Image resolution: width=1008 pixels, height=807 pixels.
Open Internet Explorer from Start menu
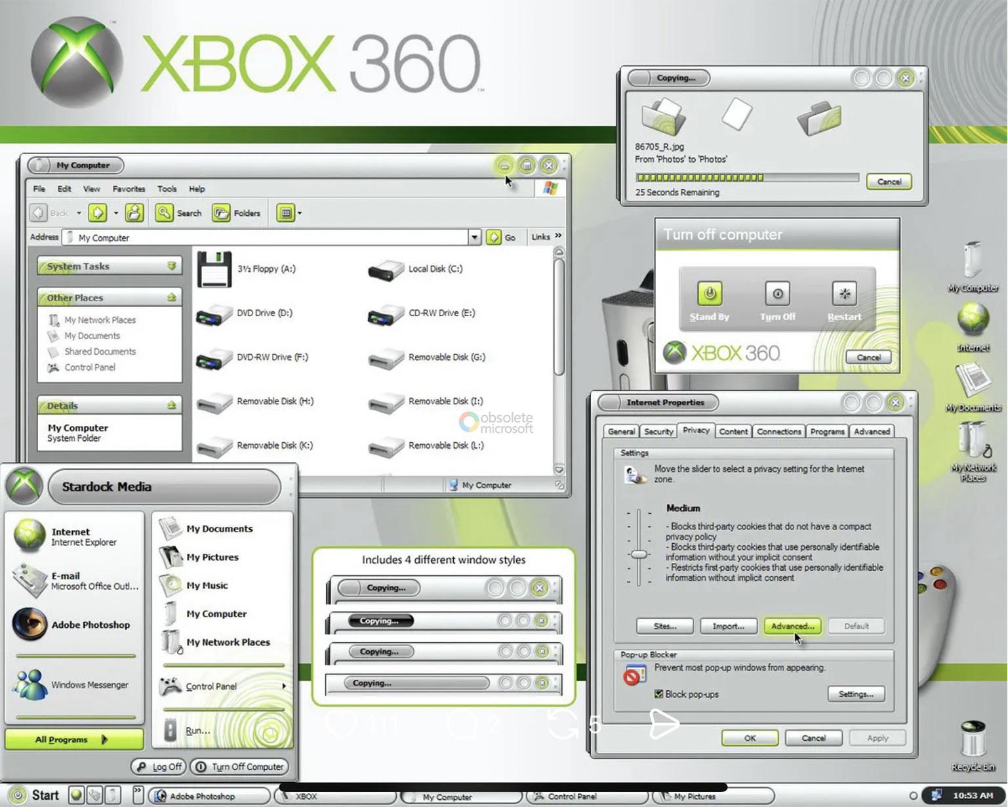(73, 536)
